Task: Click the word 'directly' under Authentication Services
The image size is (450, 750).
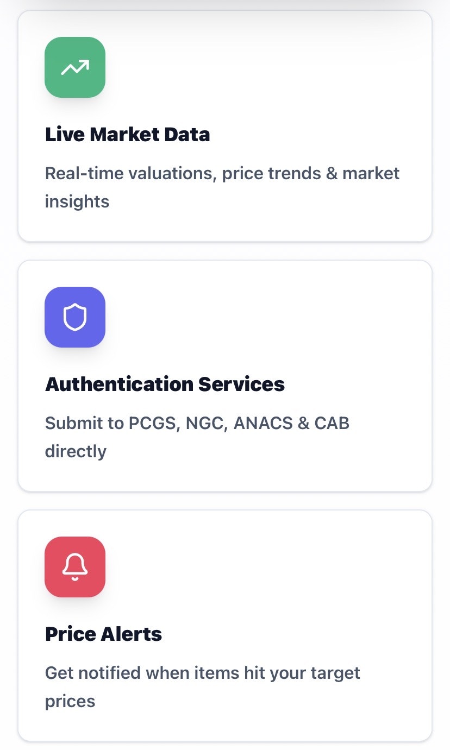Action: coord(76,451)
